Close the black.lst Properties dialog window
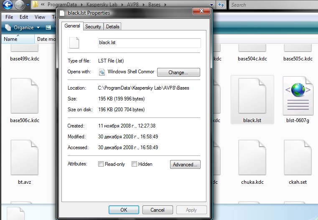The height and width of the screenshot is (220, 318). click(201, 11)
